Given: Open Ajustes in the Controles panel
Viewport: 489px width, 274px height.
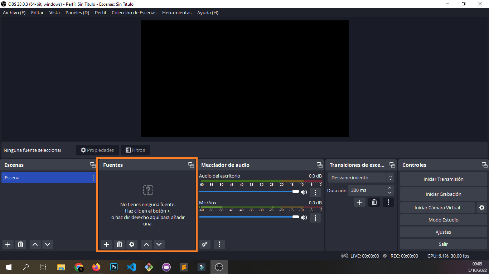Looking at the screenshot, I should (443, 232).
